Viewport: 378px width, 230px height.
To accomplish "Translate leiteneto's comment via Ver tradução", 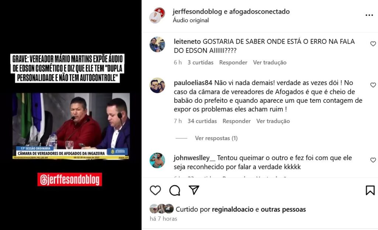I will (269, 62).
